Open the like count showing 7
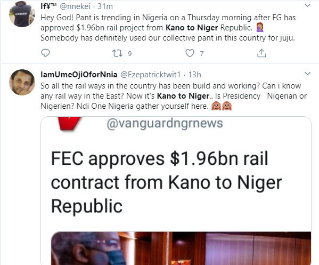319x265 pixels. click(202, 53)
